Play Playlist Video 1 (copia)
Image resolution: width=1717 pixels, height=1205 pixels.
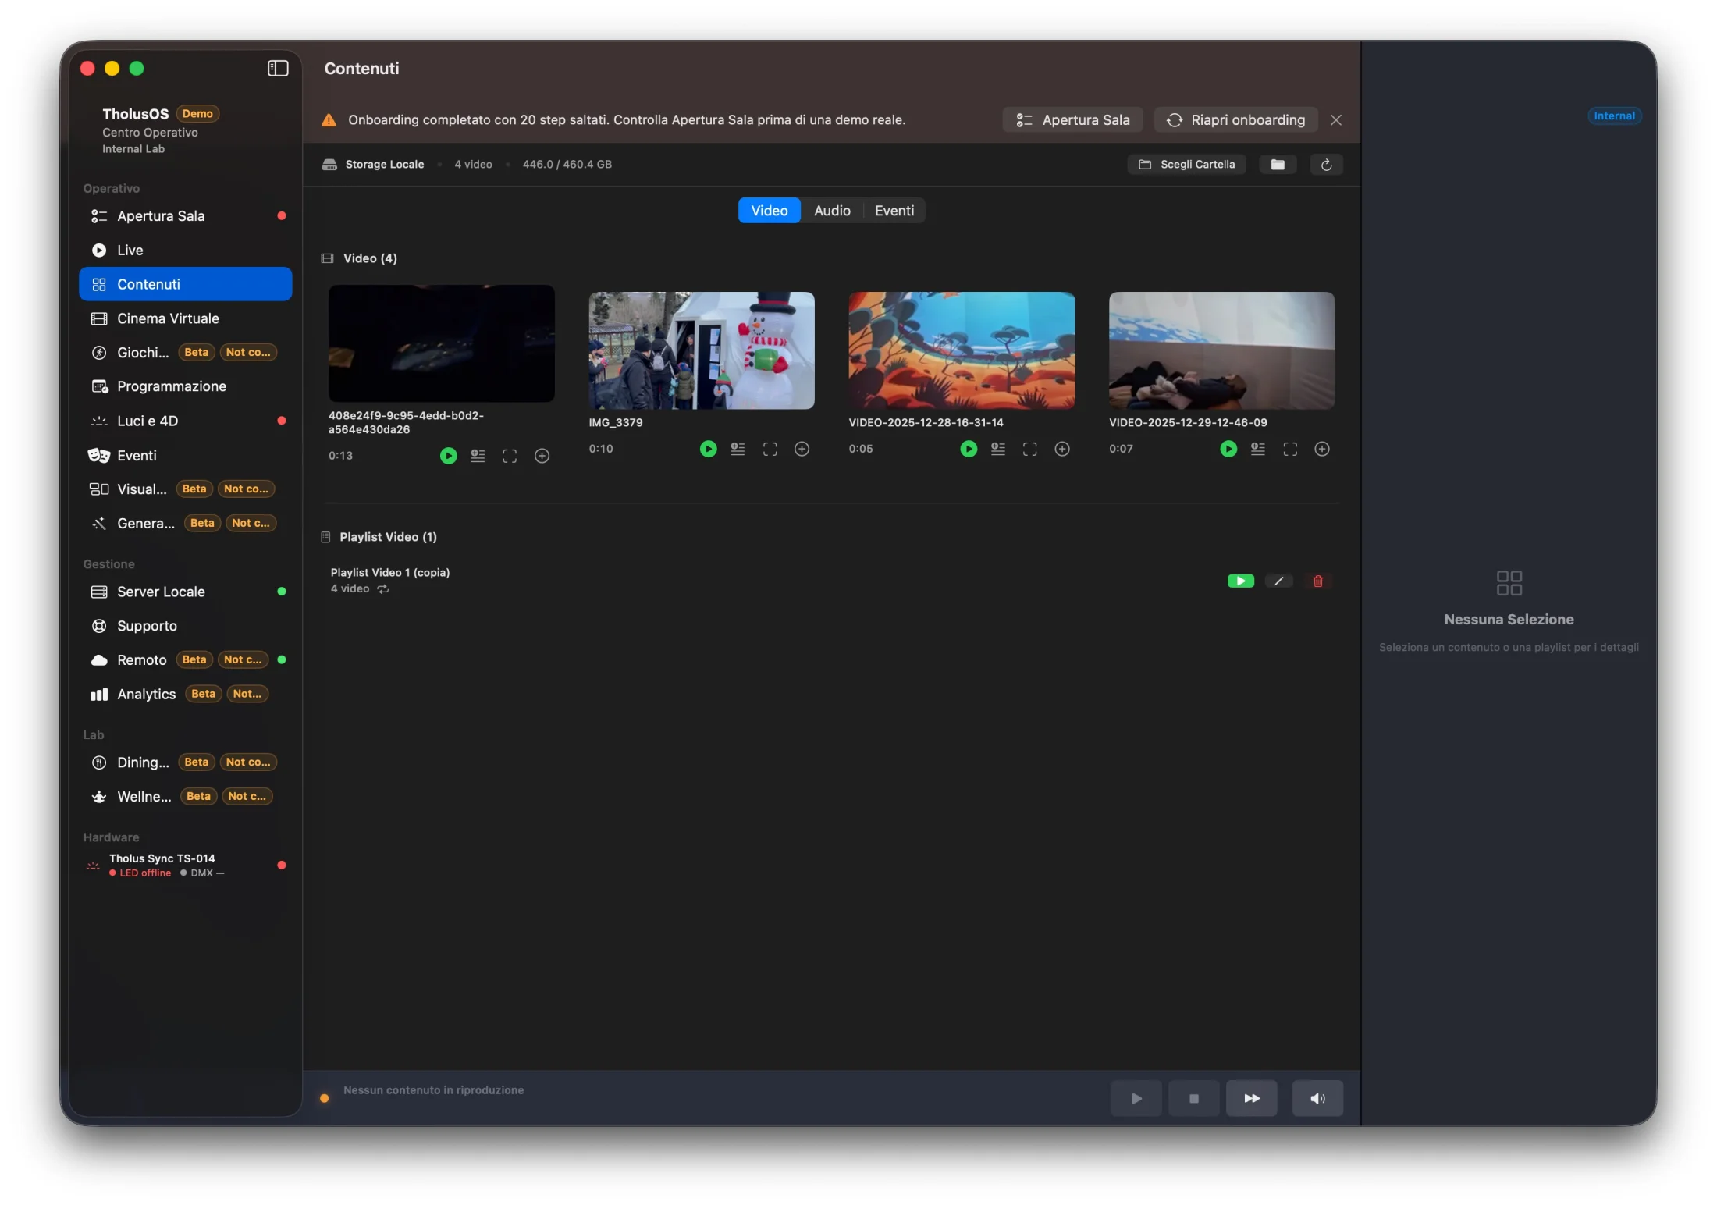click(x=1240, y=581)
